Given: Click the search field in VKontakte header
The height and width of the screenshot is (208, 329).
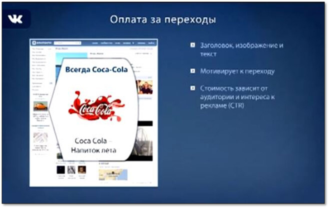Looking at the screenshot, I should pyautogui.click(x=67, y=43).
